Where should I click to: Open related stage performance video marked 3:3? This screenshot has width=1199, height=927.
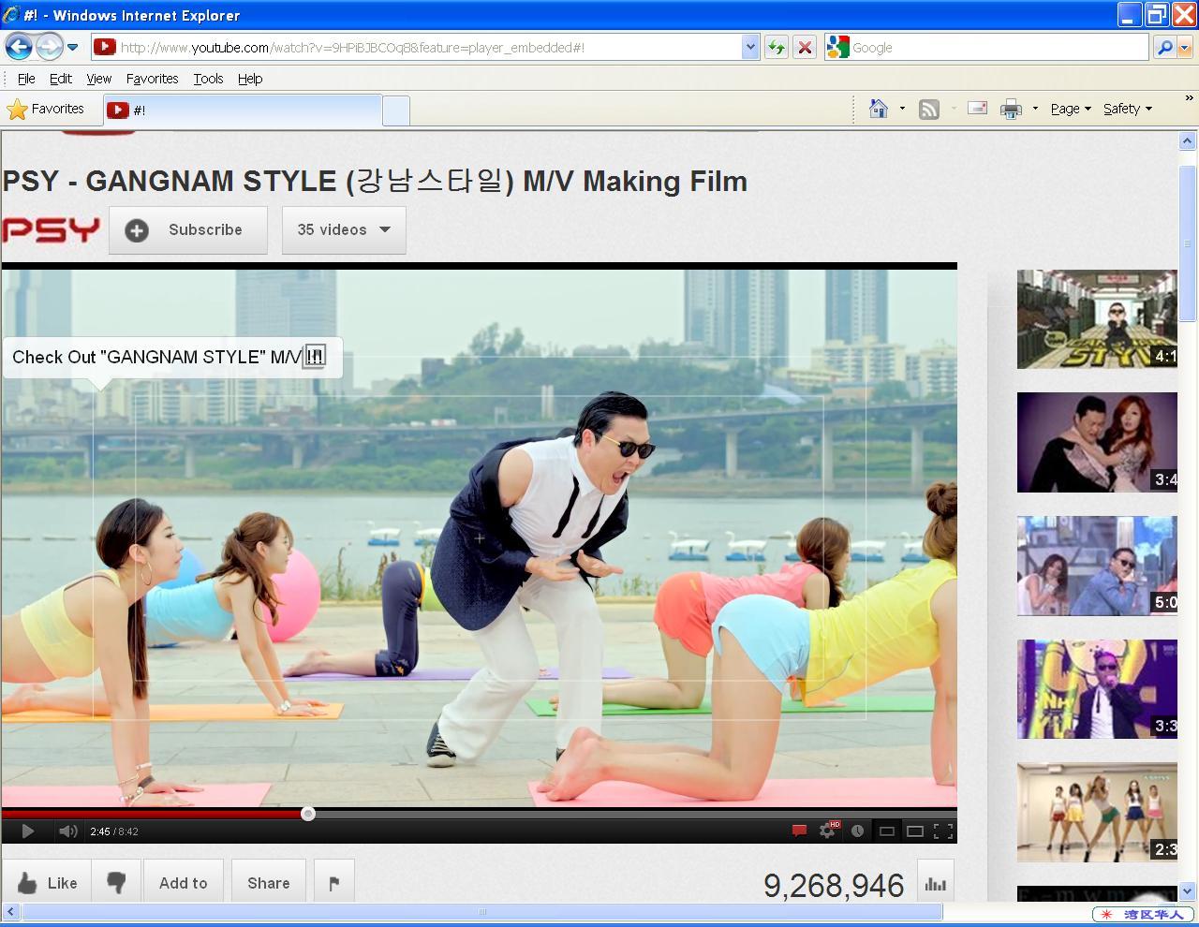click(x=1097, y=689)
